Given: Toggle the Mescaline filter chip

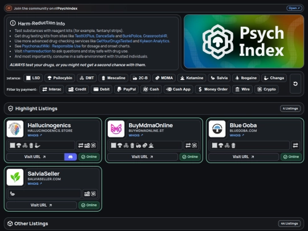Looking at the screenshot, I should (114, 78).
